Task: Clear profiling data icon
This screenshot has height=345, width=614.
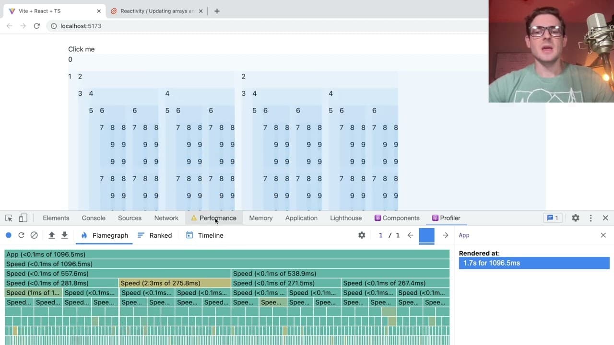Action: click(x=34, y=235)
